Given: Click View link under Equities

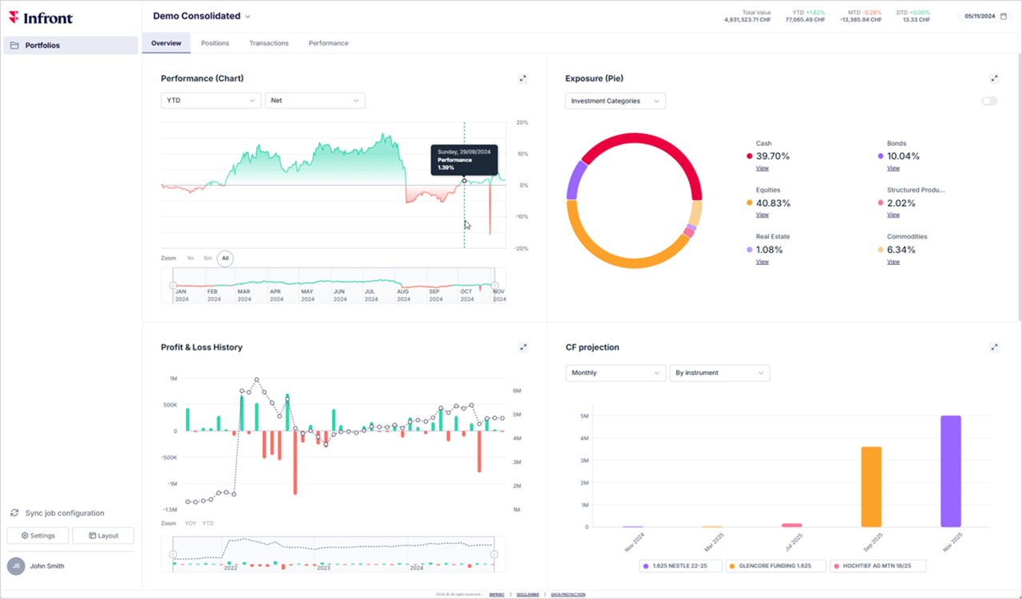Looking at the screenshot, I should [762, 215].
